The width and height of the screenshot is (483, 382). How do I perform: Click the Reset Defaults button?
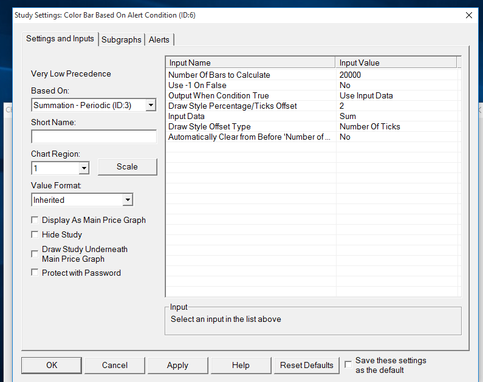pos(306,366)
